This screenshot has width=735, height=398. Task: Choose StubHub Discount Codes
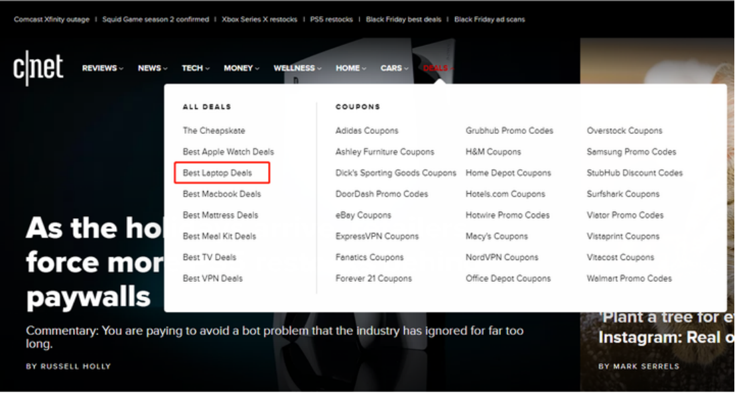point(635,173)
